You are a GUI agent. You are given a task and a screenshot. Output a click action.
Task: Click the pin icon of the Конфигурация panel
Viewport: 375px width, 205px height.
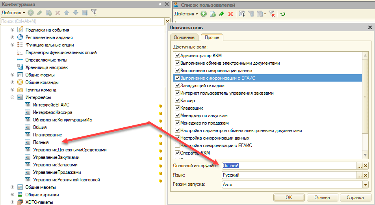click(x=160, y=4)
